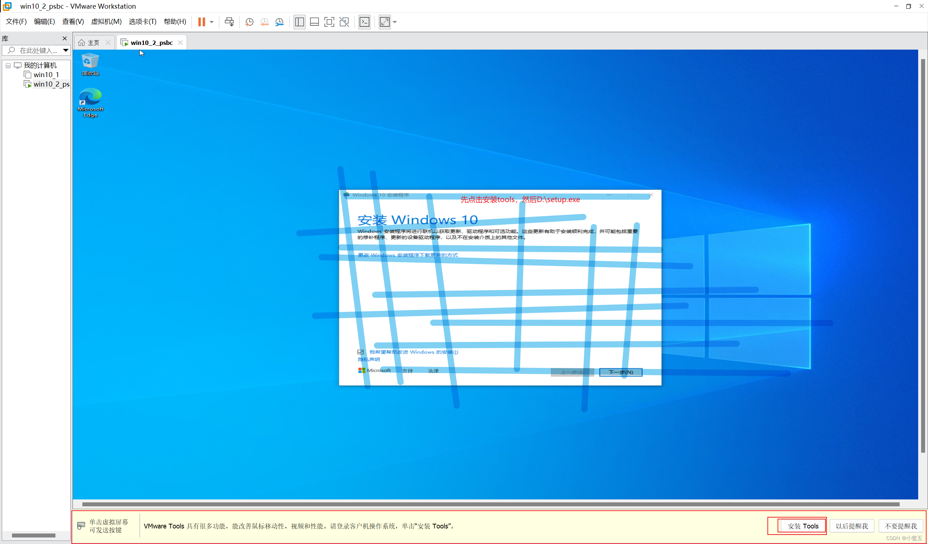Check the help improve Windows installation checkbox
Screen dimensions: 928x544
[x=361, y=352]
